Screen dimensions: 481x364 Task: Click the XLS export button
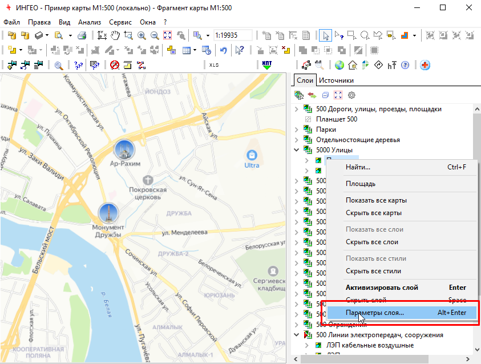[x=214, y=65]
